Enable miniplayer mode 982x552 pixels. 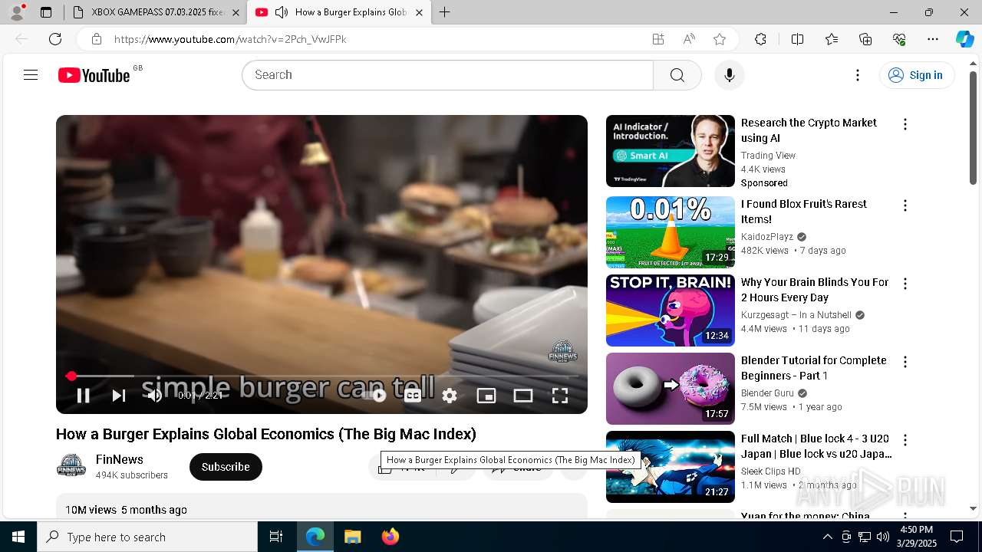click(486, 396)
